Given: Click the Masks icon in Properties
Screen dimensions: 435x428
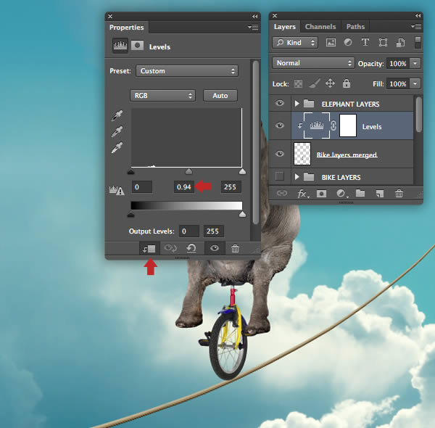Looking at the screenshot, I should [137, 45].
